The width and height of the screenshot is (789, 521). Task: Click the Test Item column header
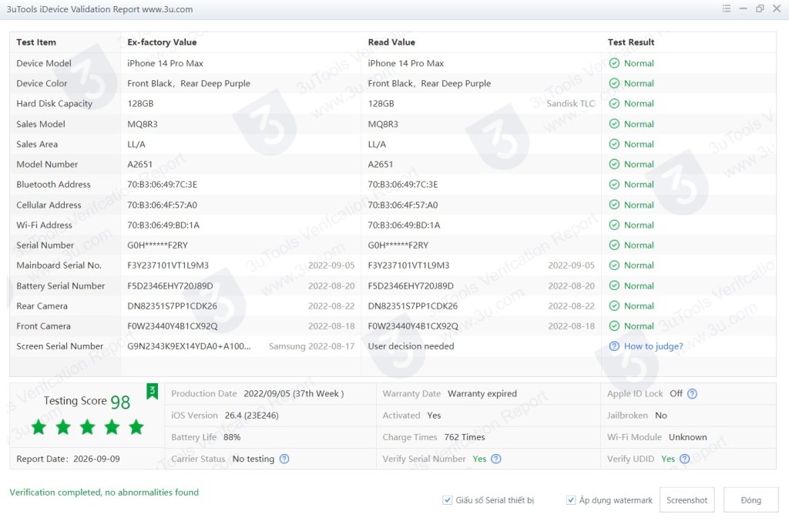(x=36, y=42)
